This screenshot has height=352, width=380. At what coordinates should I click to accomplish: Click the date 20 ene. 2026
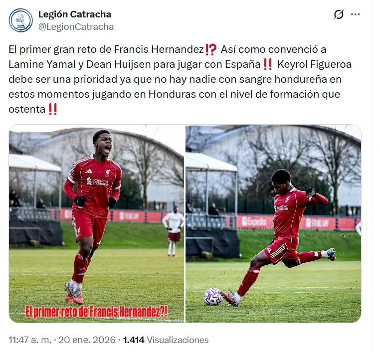coord(87,340)
